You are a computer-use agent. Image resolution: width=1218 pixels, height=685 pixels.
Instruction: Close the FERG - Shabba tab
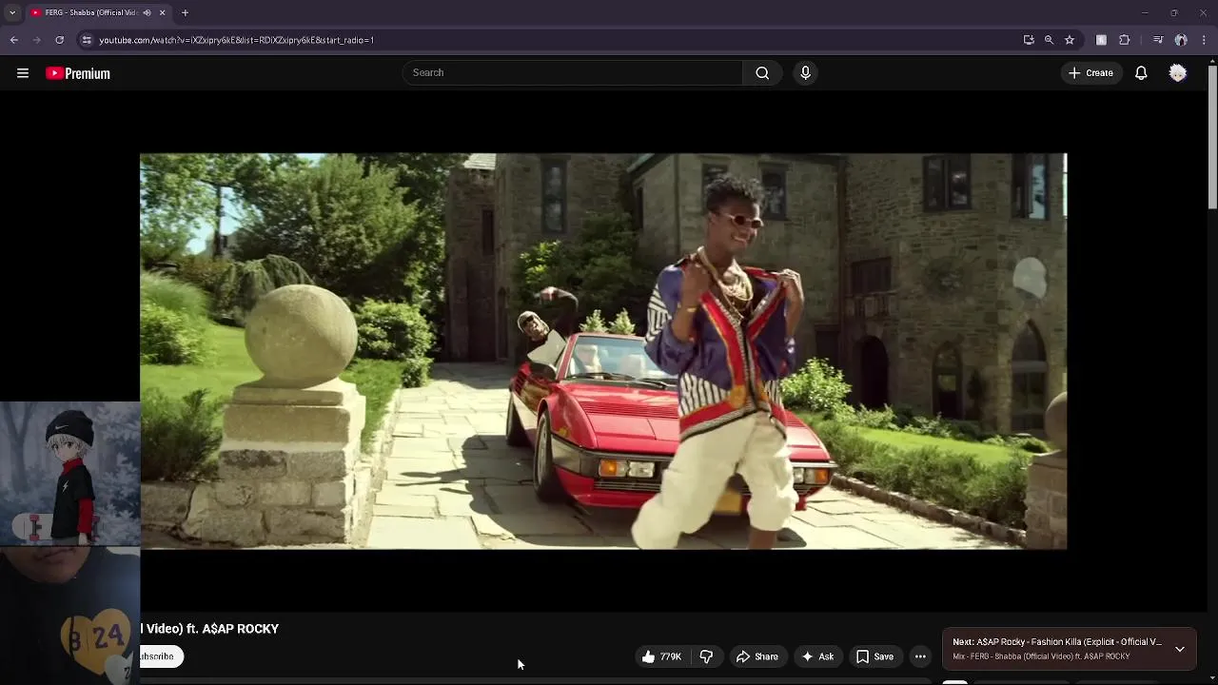tap(162, 12)
